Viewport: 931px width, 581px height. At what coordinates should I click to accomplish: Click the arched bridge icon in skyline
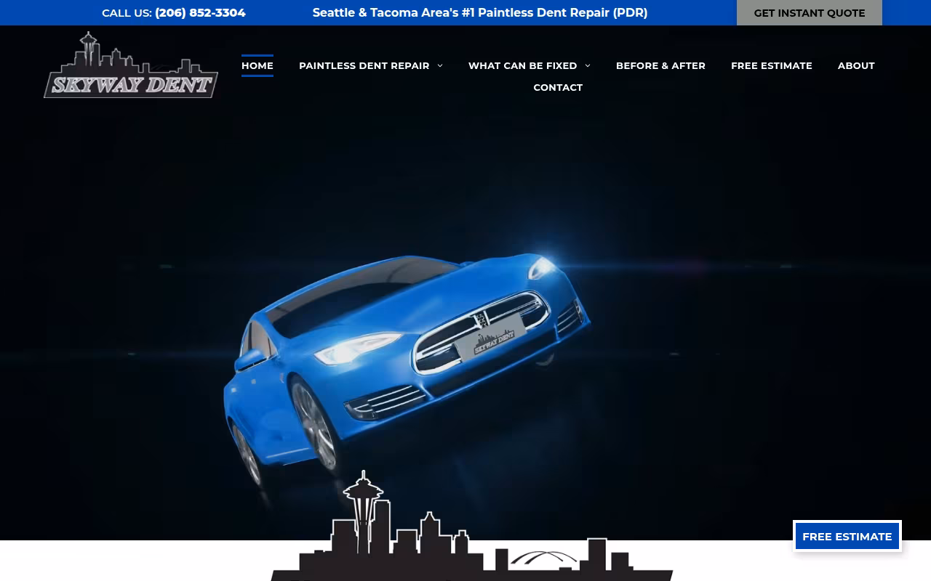coord(543,558)
